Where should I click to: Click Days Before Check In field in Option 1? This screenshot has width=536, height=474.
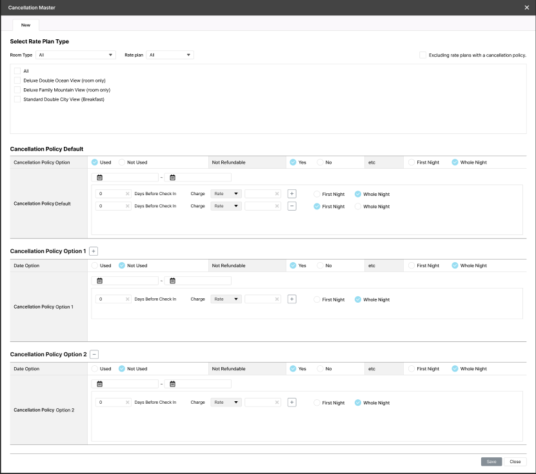[x=110, y=299]
